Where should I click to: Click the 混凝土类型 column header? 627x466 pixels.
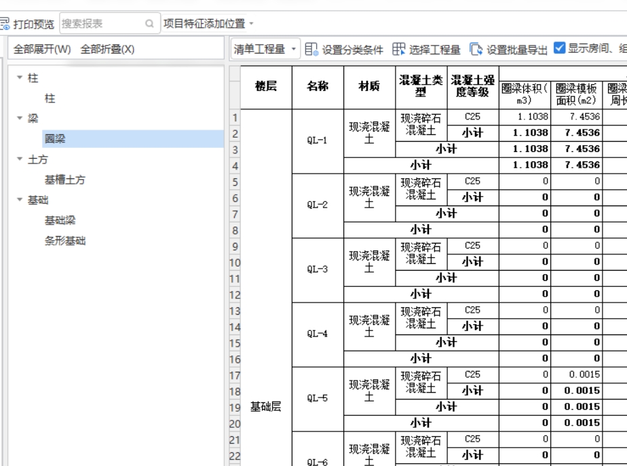pos(421,87)
